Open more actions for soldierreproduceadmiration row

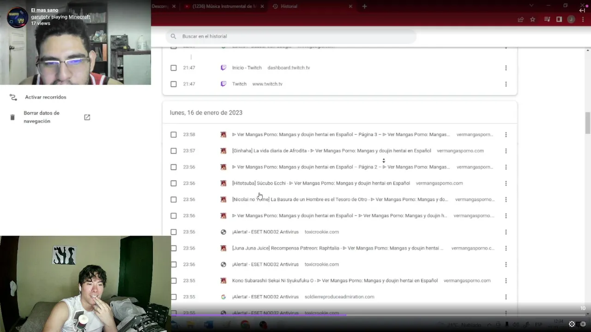(506, 297)
